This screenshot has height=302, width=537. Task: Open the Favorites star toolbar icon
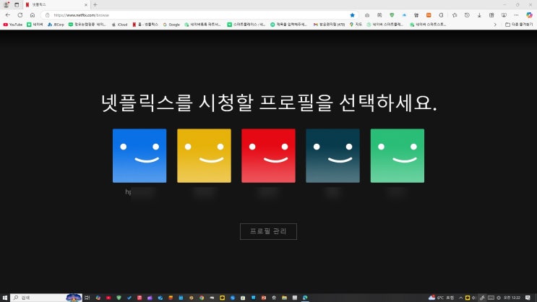tap(455, 15)
